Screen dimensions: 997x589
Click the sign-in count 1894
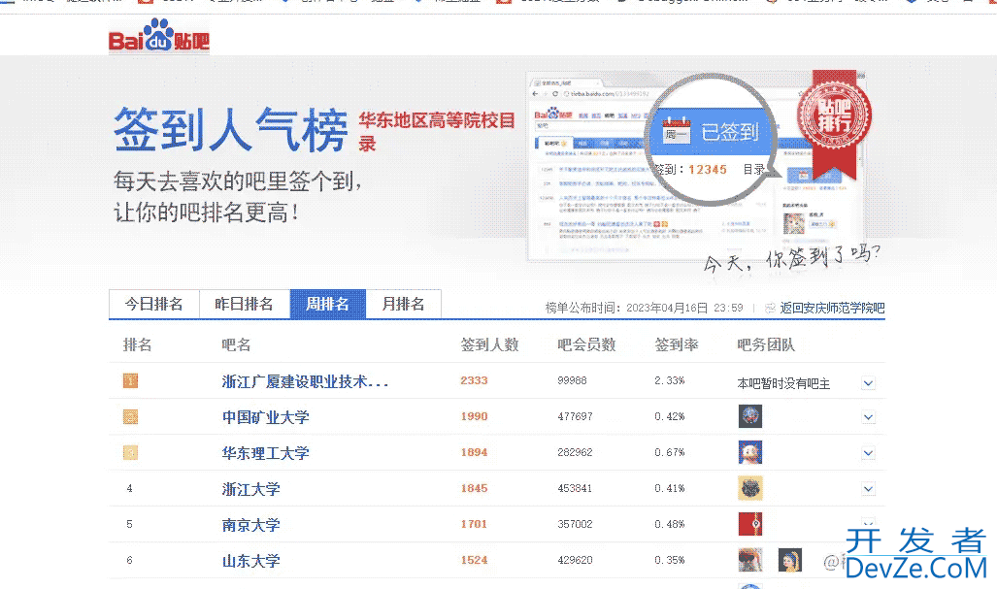(475, 452)
